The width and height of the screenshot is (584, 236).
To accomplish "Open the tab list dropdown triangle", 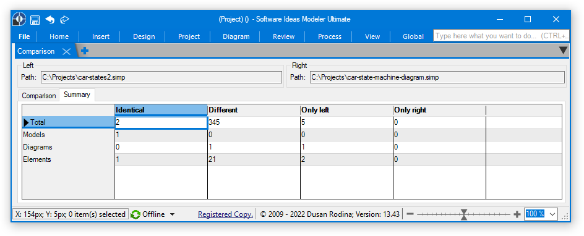I will pyautogui.click(x=564, y=51).
